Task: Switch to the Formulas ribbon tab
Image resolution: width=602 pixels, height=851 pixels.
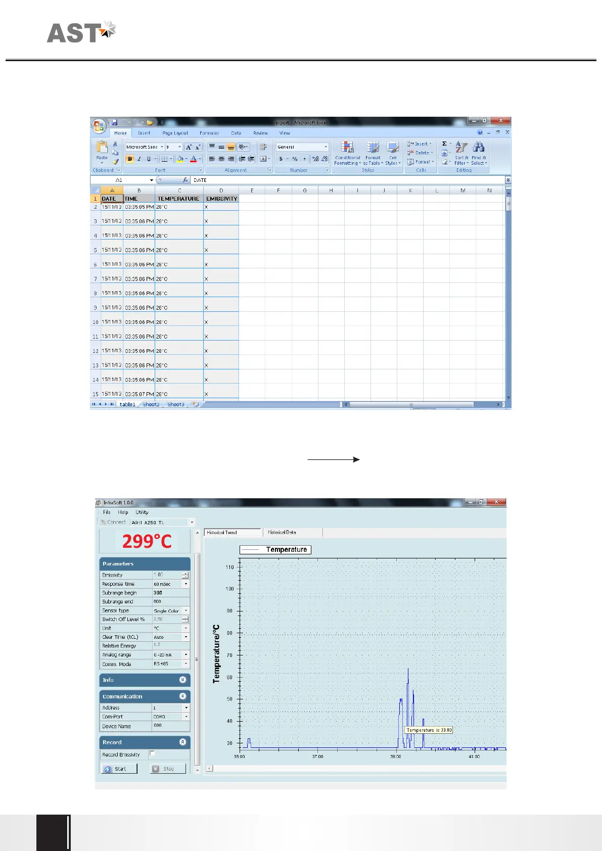Action: 209,133
